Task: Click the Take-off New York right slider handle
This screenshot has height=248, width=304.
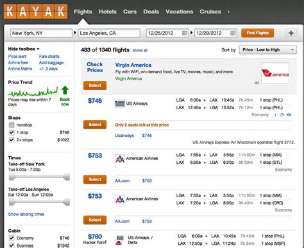Action: coord(67,177)
